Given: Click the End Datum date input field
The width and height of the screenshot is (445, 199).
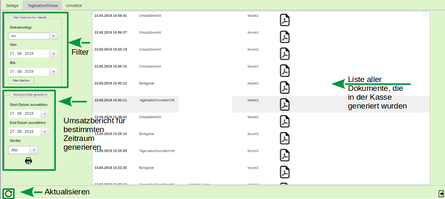Looking at the screenshot, I should coord(24,132).
